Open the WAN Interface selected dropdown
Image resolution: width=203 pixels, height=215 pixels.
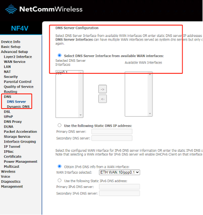(119, 172)
